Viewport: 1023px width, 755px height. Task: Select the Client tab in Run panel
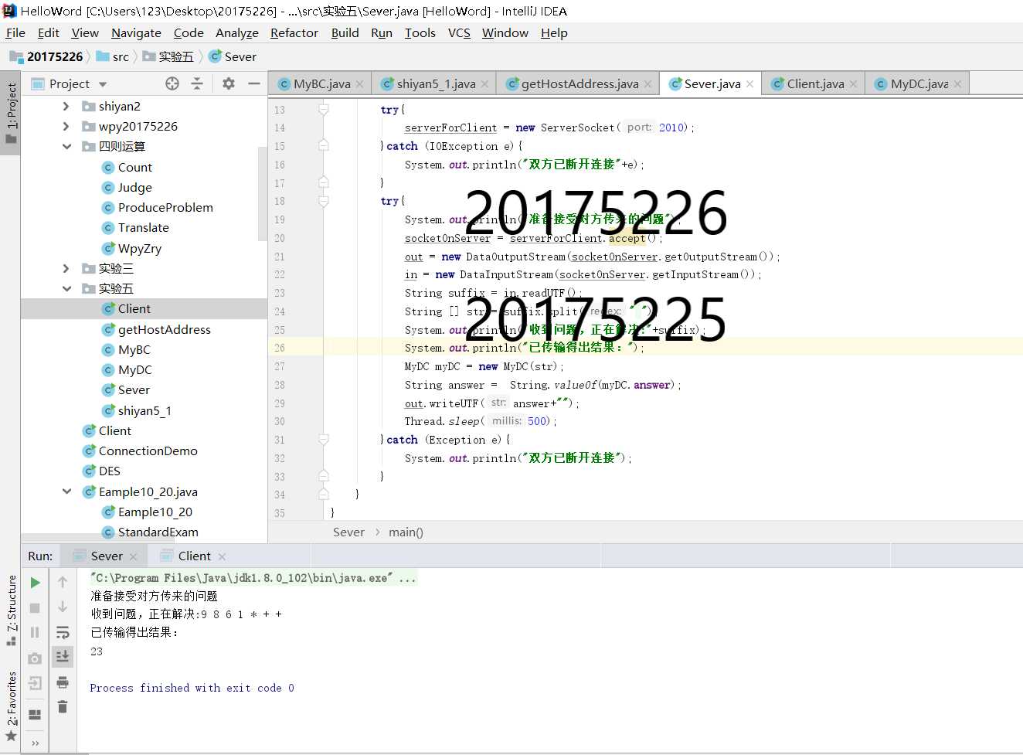(194, 556)
